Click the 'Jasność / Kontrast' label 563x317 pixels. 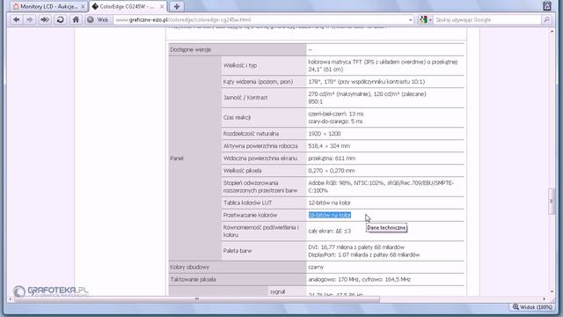245,98
